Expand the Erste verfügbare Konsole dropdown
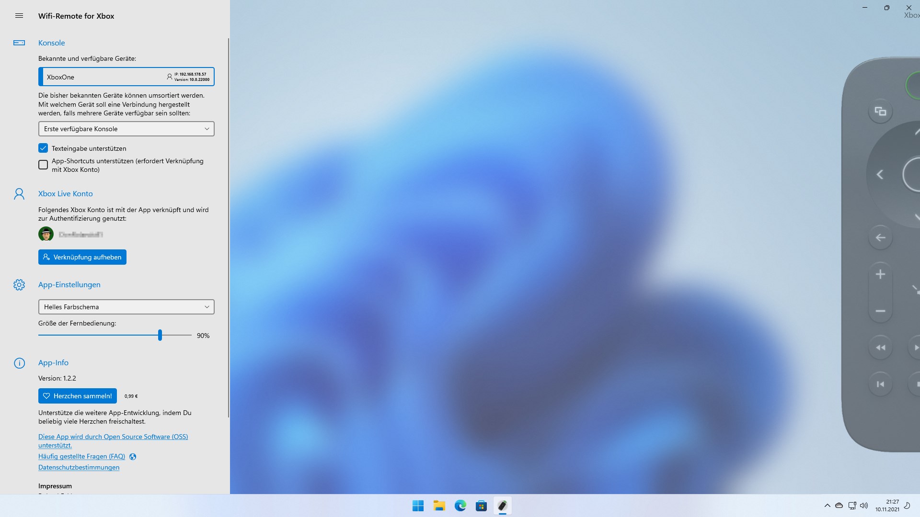Viewport: 920px width, 517px height. click(x=126, y=129)
